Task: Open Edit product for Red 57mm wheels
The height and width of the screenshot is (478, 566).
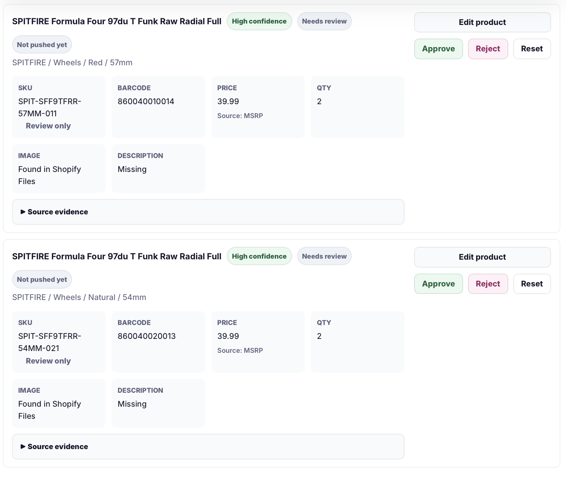Action: point(482,22)
